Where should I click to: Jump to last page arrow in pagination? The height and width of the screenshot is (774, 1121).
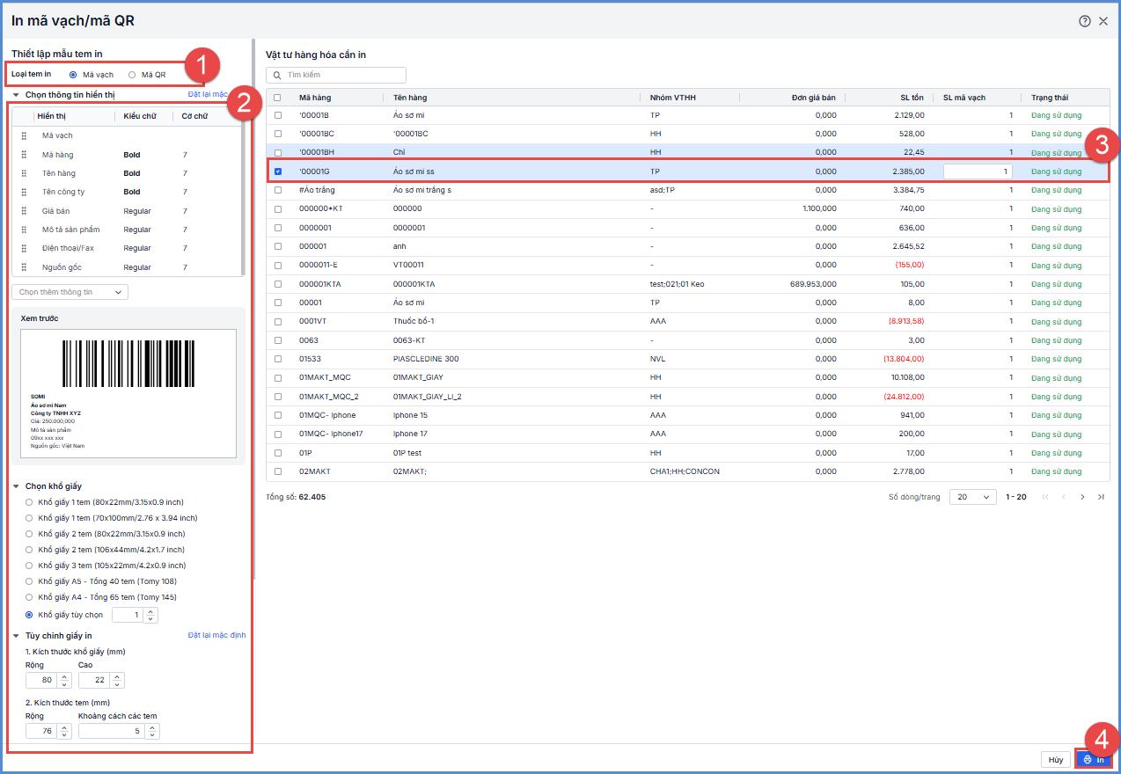tap(1101, 497)
